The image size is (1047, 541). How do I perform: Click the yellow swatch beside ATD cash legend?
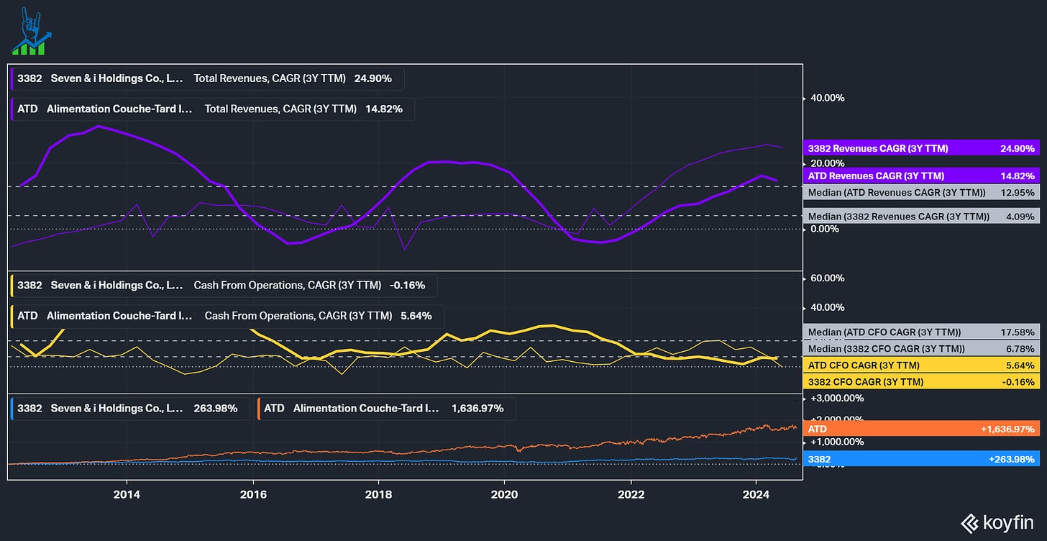[x=12, y=316]
